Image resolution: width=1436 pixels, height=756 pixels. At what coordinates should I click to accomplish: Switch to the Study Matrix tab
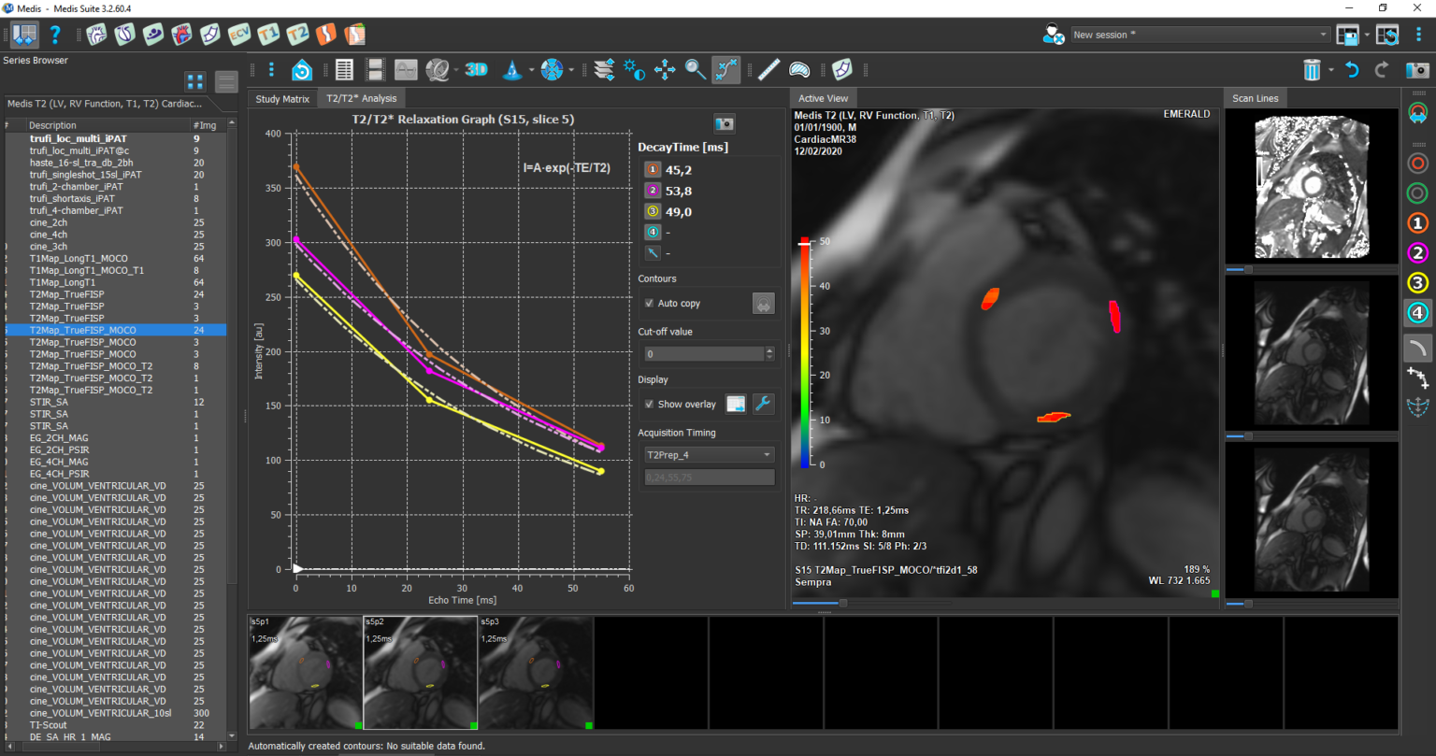point(282,97)
